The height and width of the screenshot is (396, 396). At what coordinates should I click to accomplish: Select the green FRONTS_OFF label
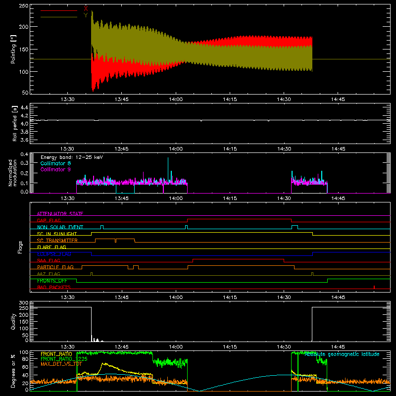(52, 281)
